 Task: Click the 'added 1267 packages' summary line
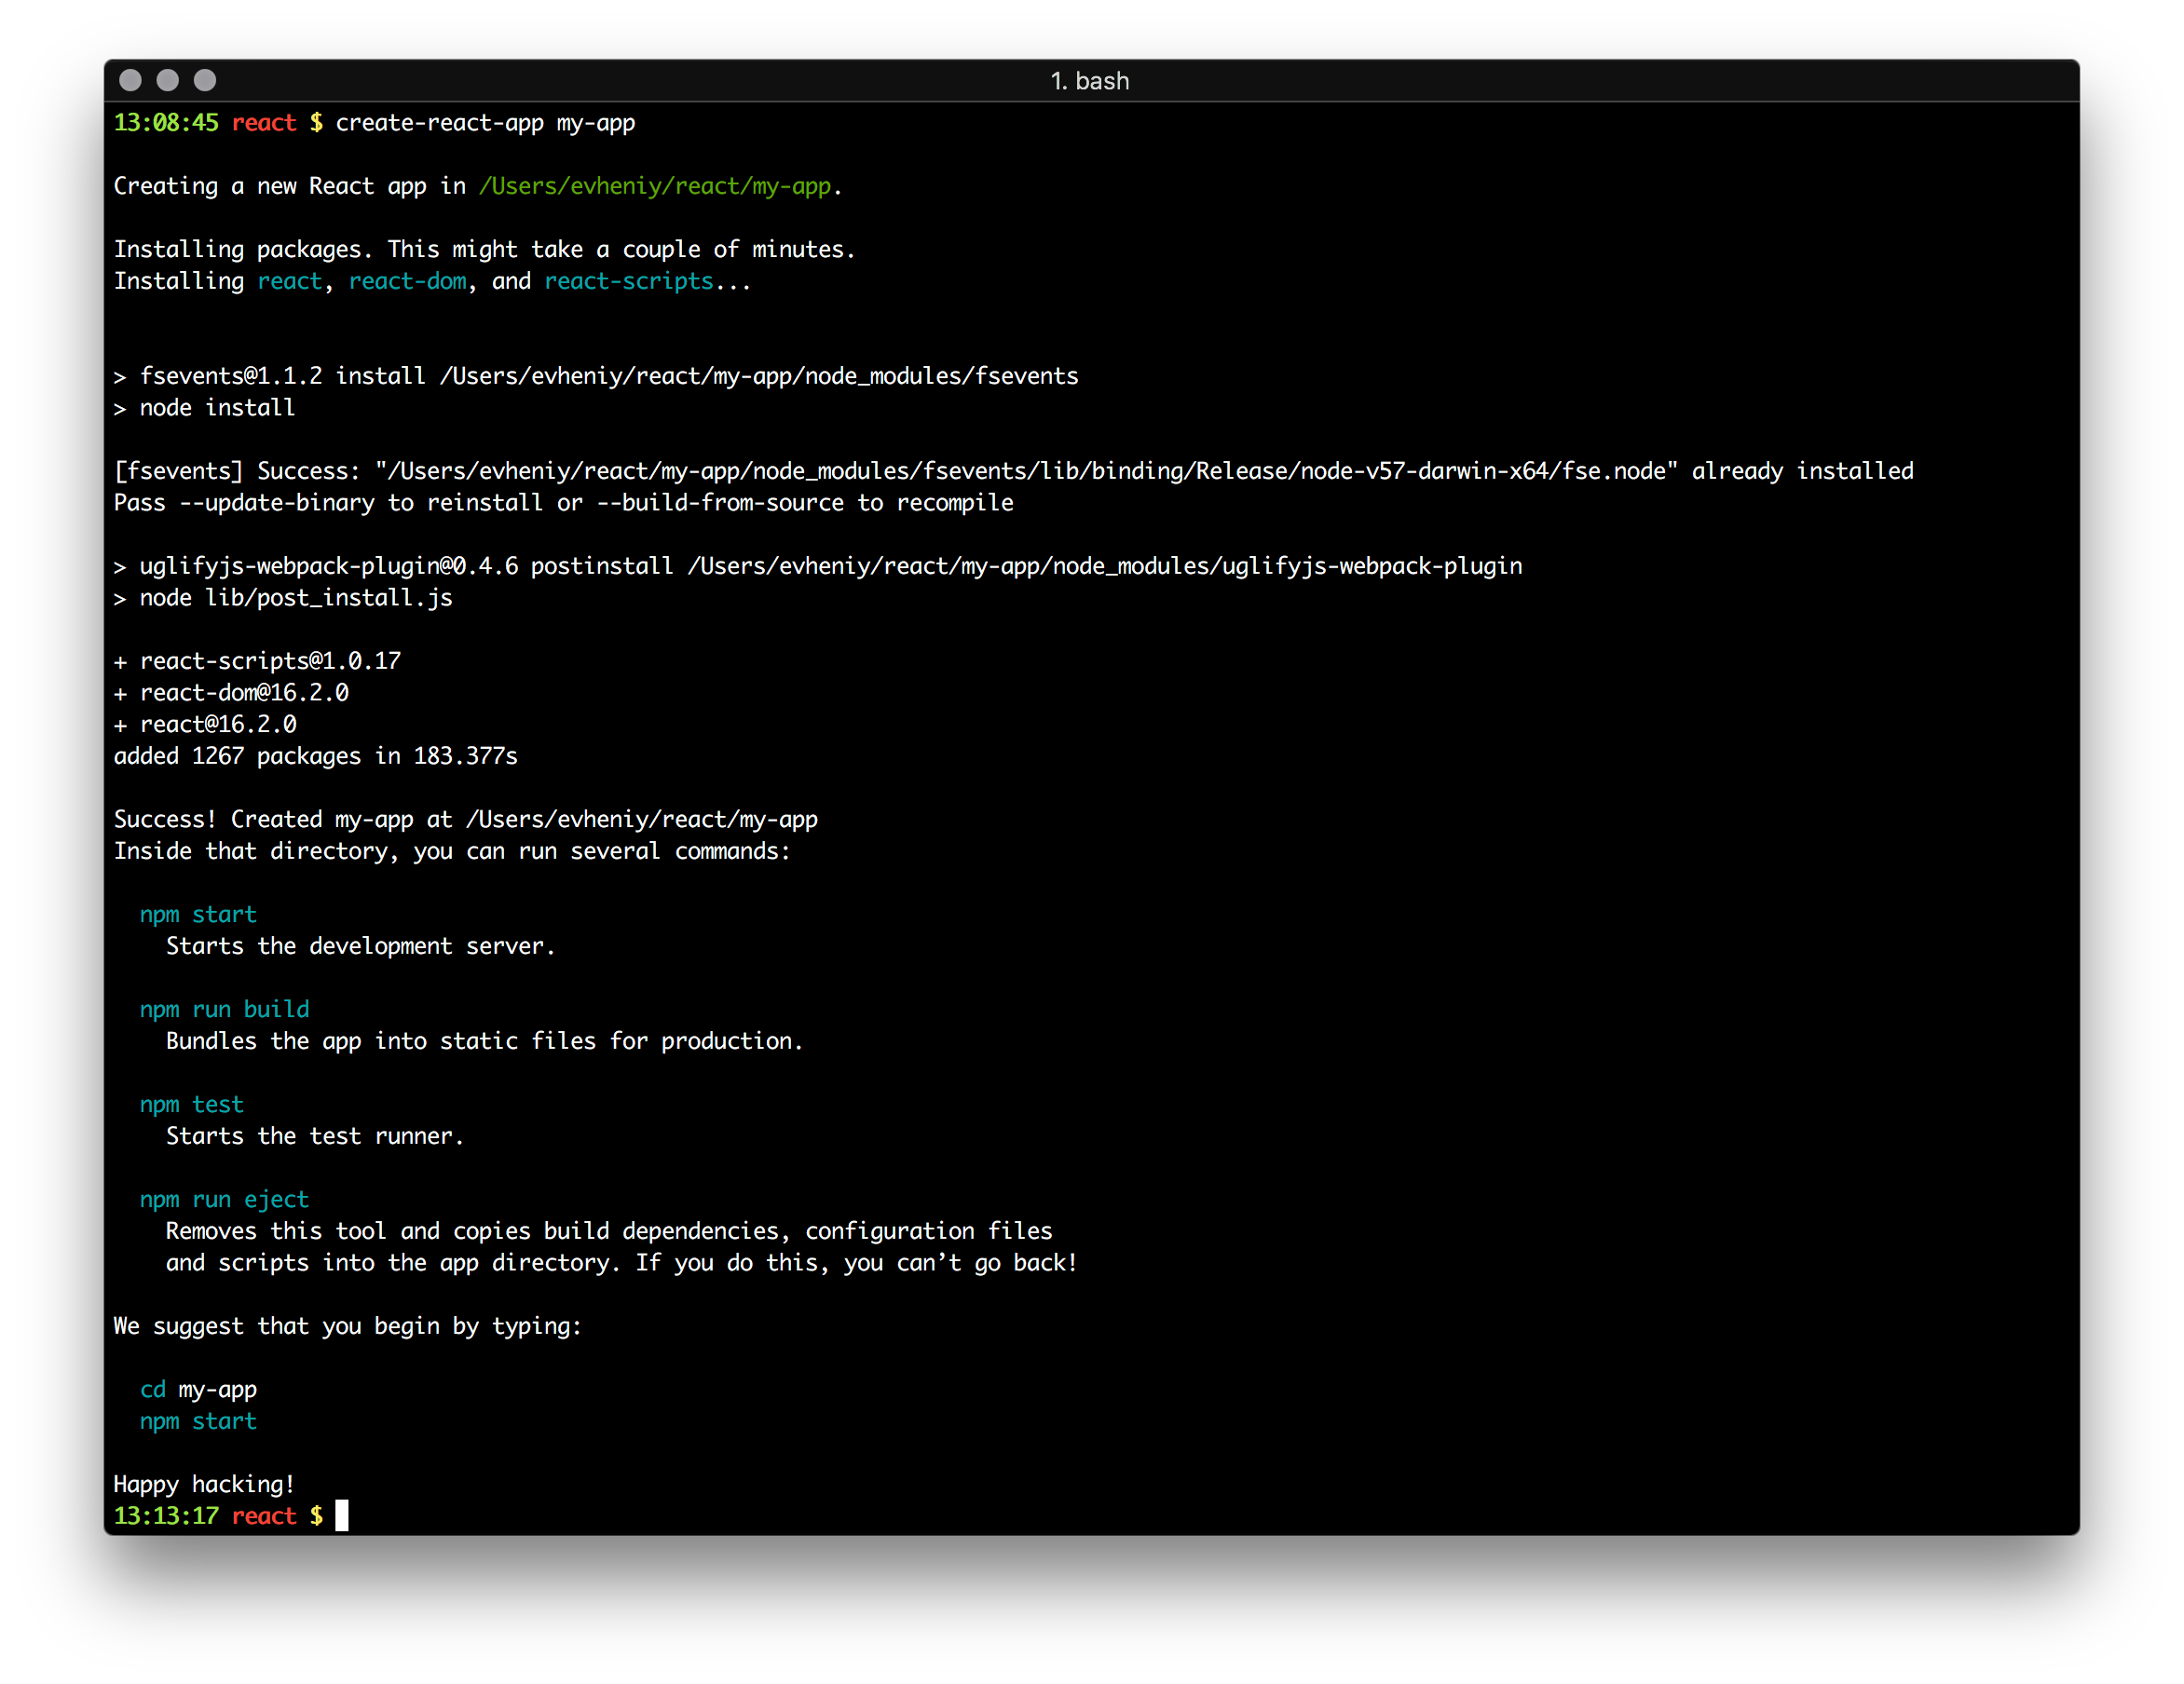point(315,755)
